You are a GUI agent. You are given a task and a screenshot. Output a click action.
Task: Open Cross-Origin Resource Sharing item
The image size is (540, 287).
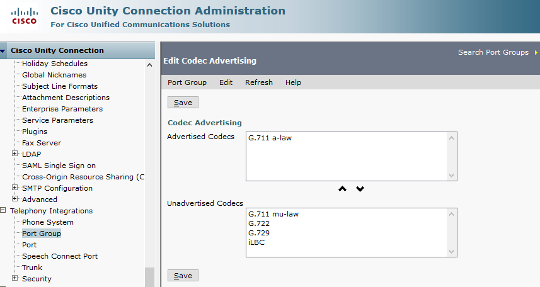tap(83, 177)
